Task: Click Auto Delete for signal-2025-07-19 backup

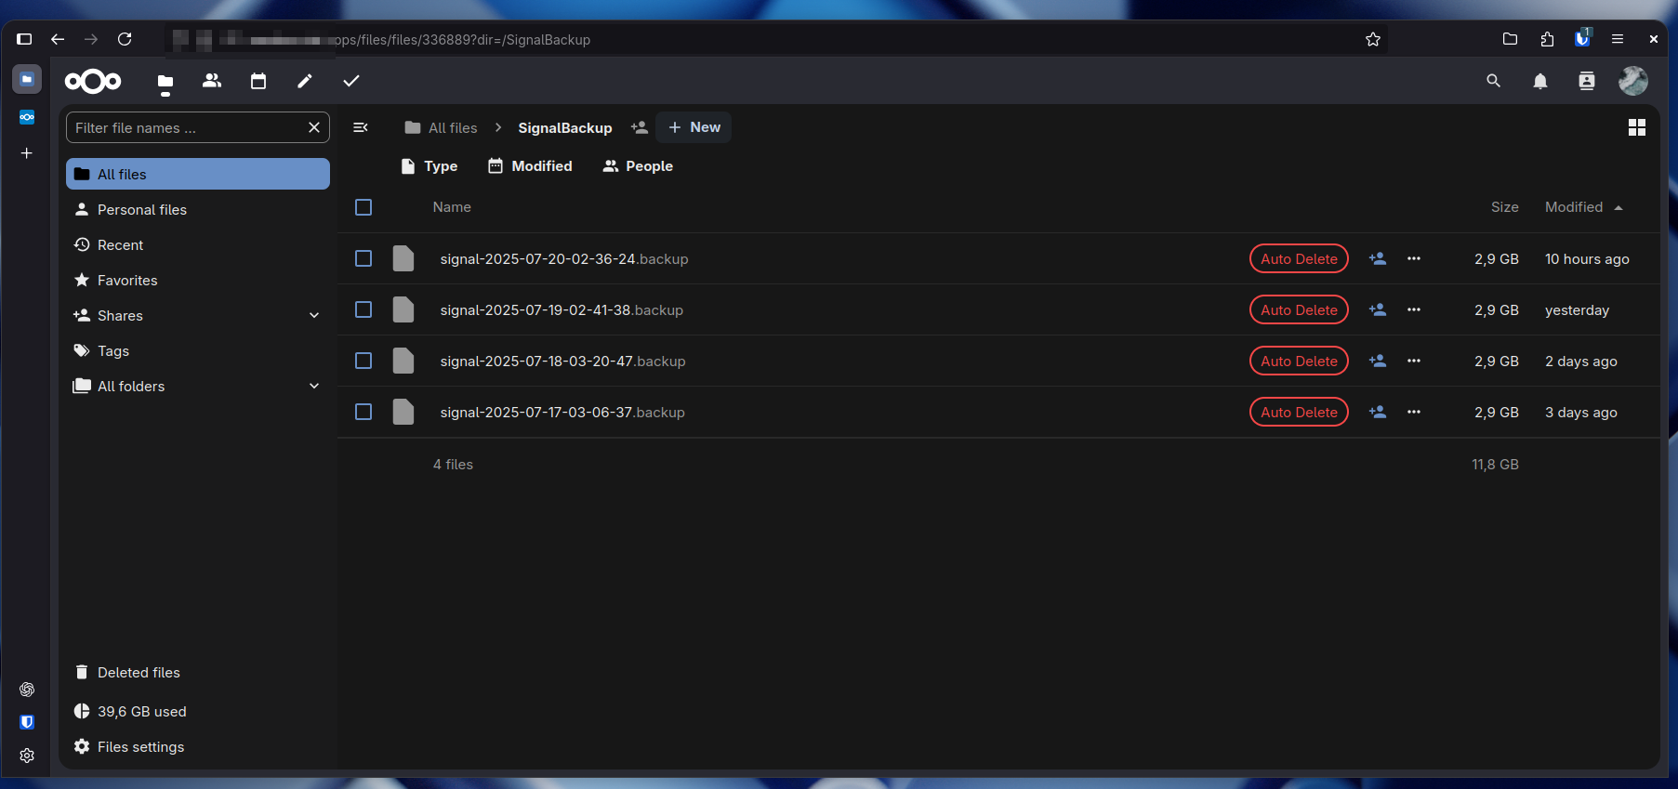Action: pyautogui.click(x=1299, y=309)
